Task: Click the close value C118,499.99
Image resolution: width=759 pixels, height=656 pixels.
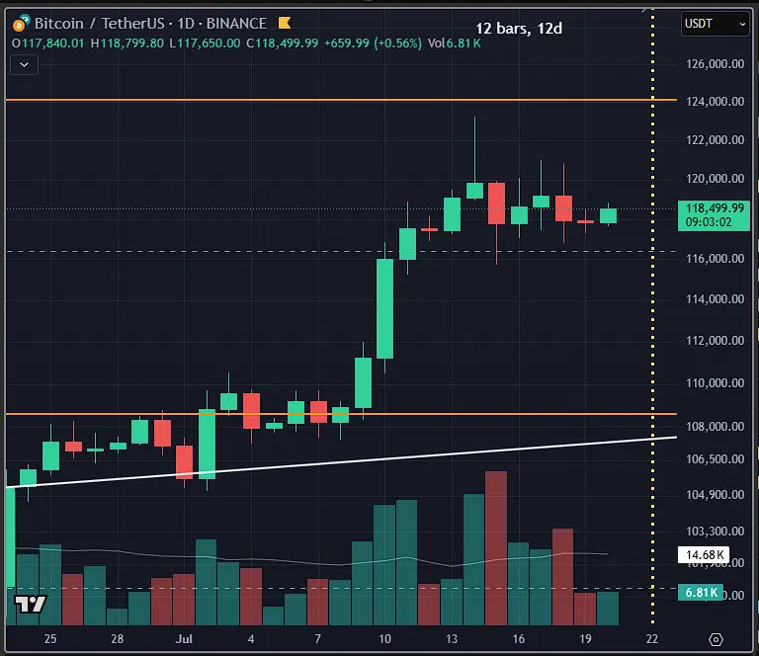Action: pyautogui.click(x=283, y=43)
